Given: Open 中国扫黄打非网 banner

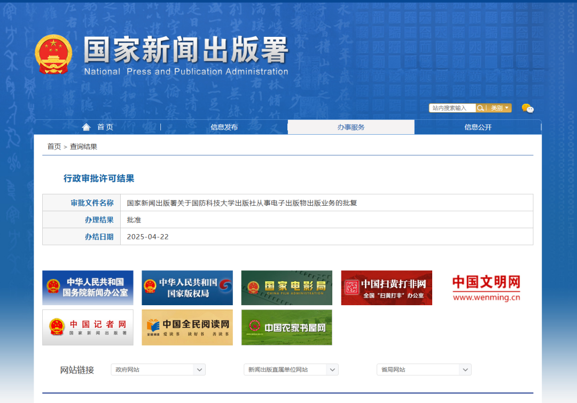Looking at the screenshot, I should (x=386, y=288).
